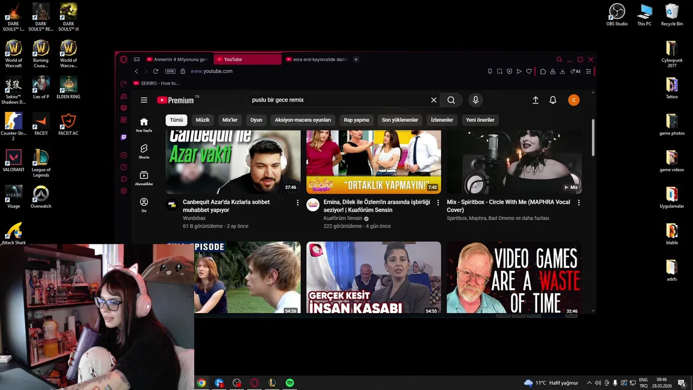Open the YouTube guide hamburger menu
The width and height of the screenshot is (693, 390).
144,100
